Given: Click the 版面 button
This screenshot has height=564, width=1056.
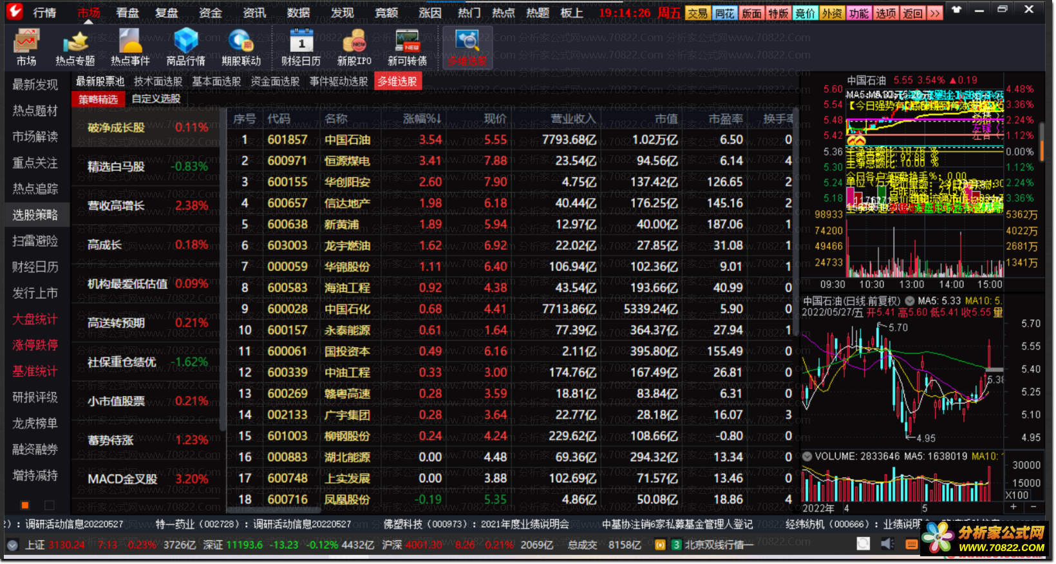Looking at the screenshot, I should pos(751,13).
